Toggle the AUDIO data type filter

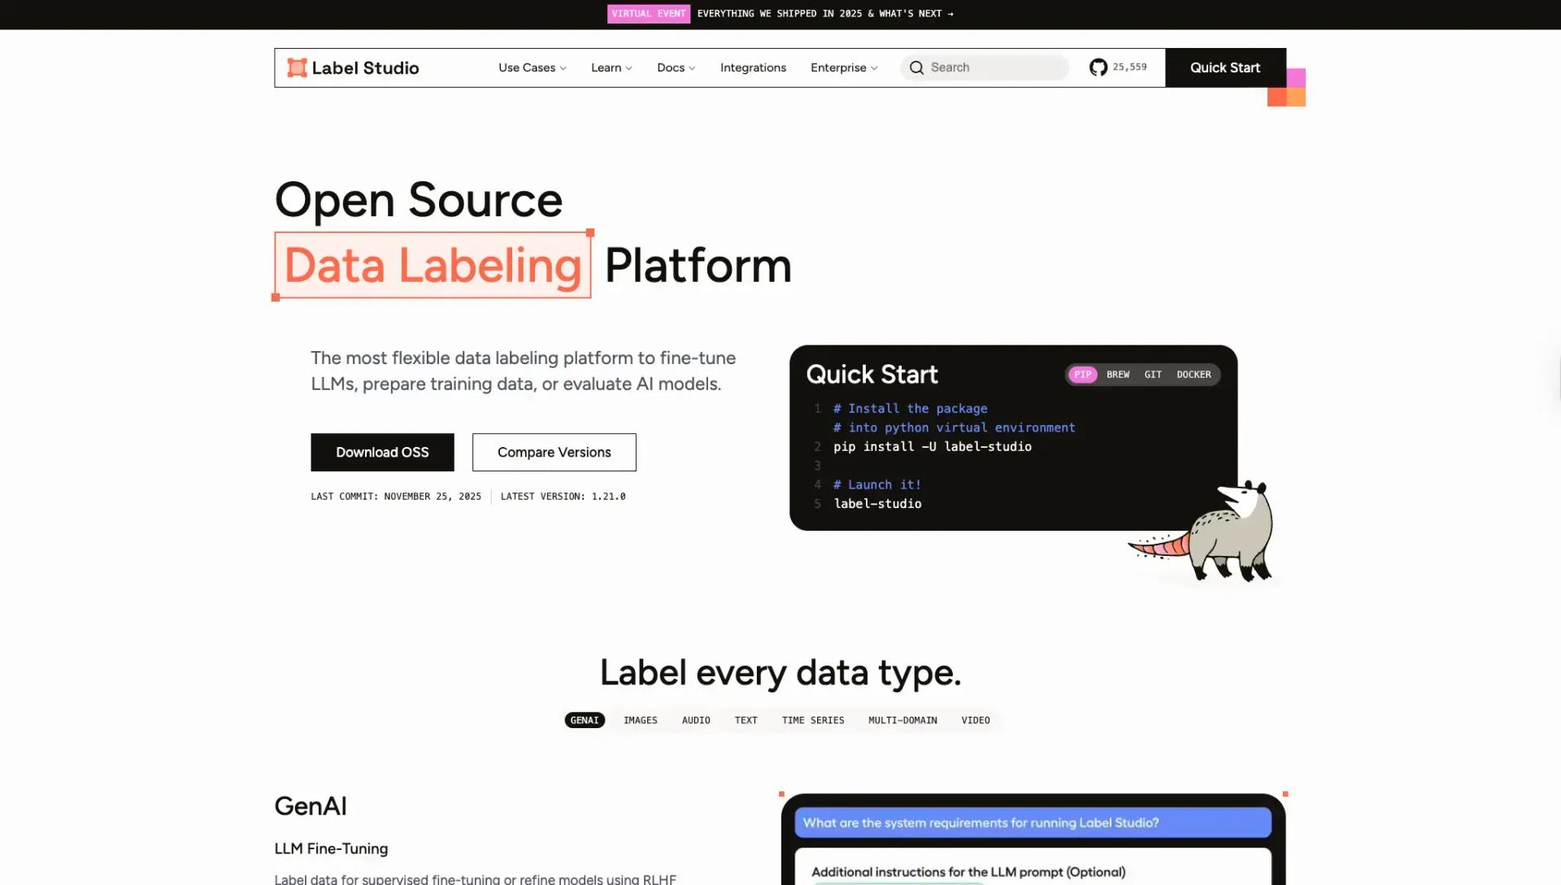(696, 720)
